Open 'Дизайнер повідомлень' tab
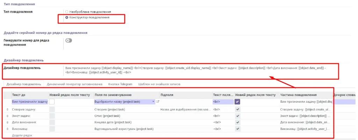 tap(24, 84)
